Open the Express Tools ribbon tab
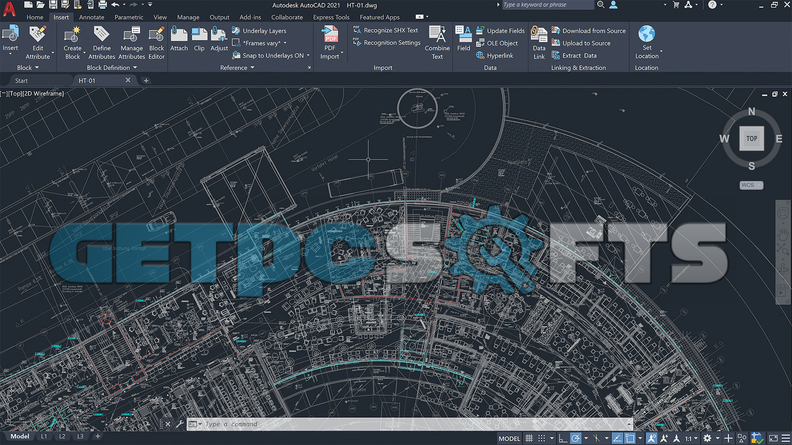Image resolution: width=792 pixels, height=445 pixels. [331, 17]
